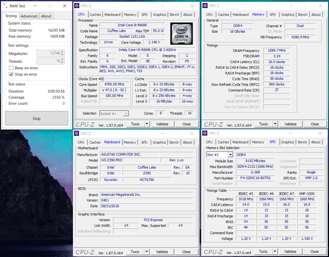The image size is (329, 257).
Task: Click the LPCIO chip value NCT6796
Action: click(147, 180)
